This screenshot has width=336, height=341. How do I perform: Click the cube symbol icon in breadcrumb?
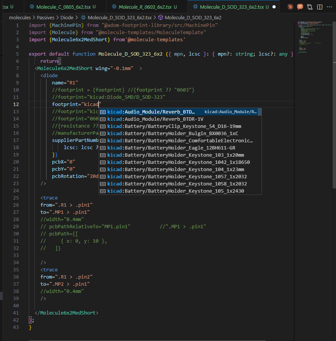tap(160, 17)
